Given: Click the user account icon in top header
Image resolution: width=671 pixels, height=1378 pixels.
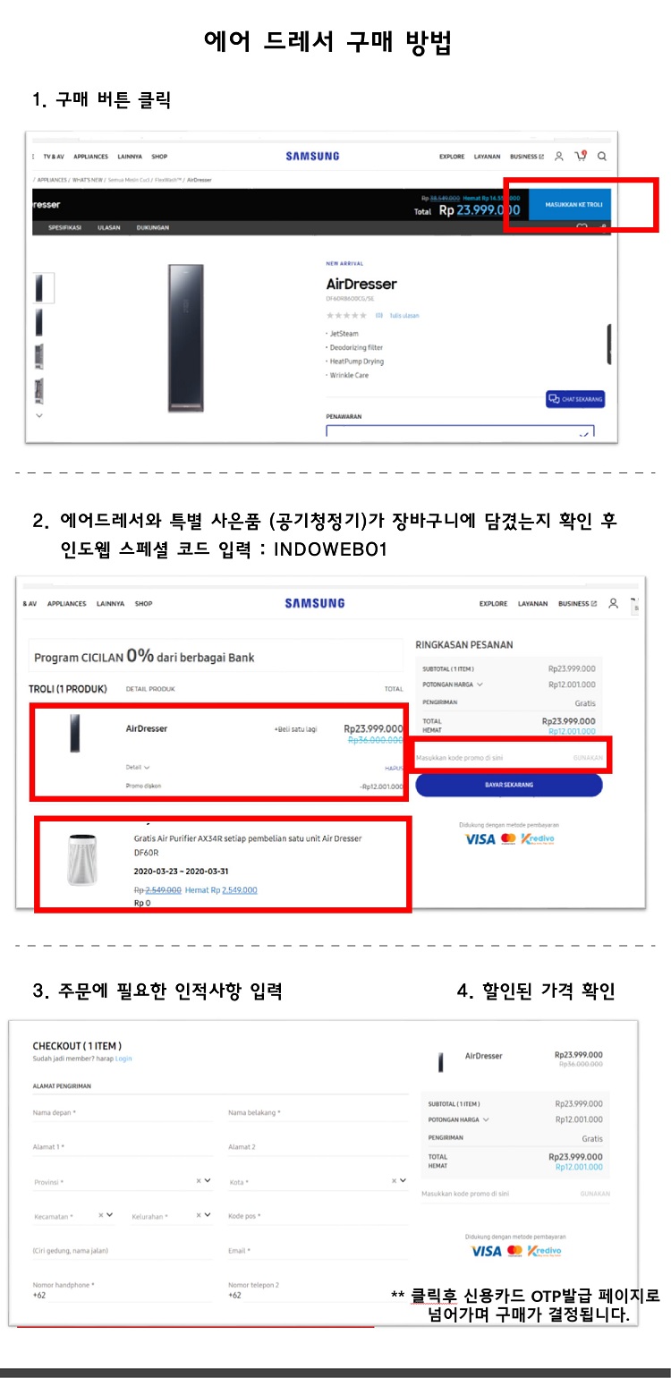Looking at the screenshot, I should (559, 156).
